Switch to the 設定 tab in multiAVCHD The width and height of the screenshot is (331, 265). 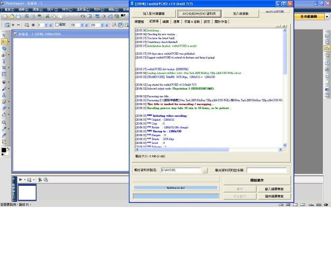pos(207,22)
